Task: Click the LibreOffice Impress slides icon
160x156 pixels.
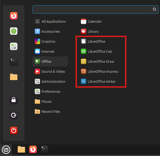Action: pyautogui.click(x=84, y=71)
